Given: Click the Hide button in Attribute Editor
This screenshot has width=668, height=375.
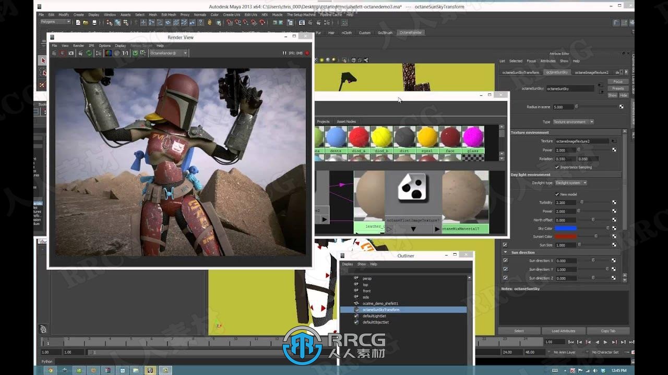Looking at the screenshot, I should click(624, 95).
